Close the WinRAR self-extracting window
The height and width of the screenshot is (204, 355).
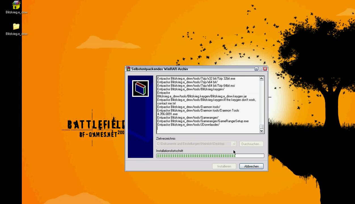pos(265,69)
